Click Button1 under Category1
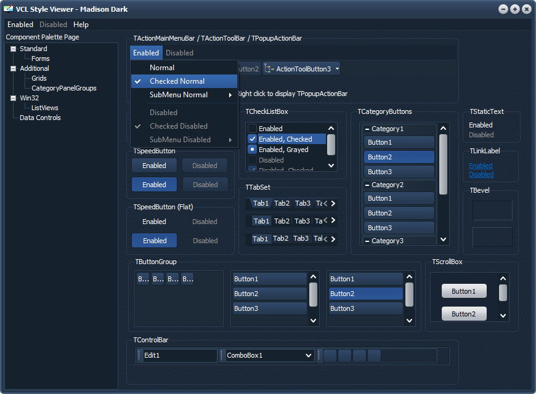The height and width of the screenshot is (394, 536). pyautogui.click(x=399, y=142)
